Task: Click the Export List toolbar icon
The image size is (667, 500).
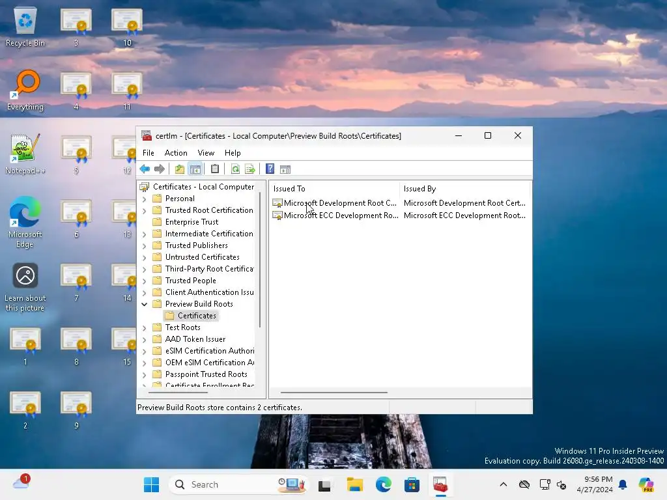Action: click(250, 169)
